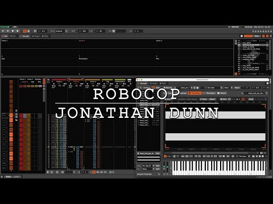This screenshot has width=273, height=204.
Task: Toggle the orange pattern follow icon
Action: [x=25, y=31]
